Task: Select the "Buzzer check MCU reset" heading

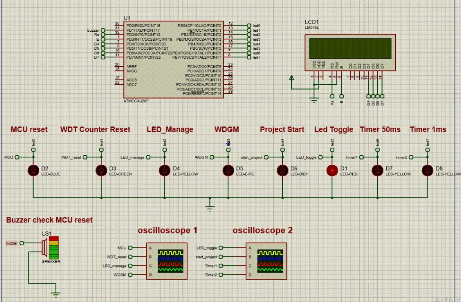Action: point(49,220)
